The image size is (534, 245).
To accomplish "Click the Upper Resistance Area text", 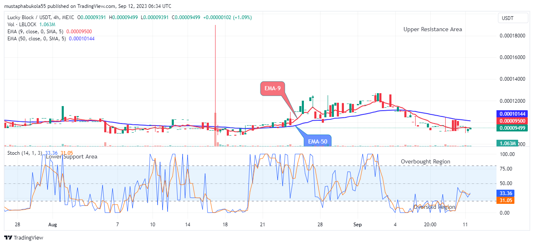I will (x=432, y=29).
